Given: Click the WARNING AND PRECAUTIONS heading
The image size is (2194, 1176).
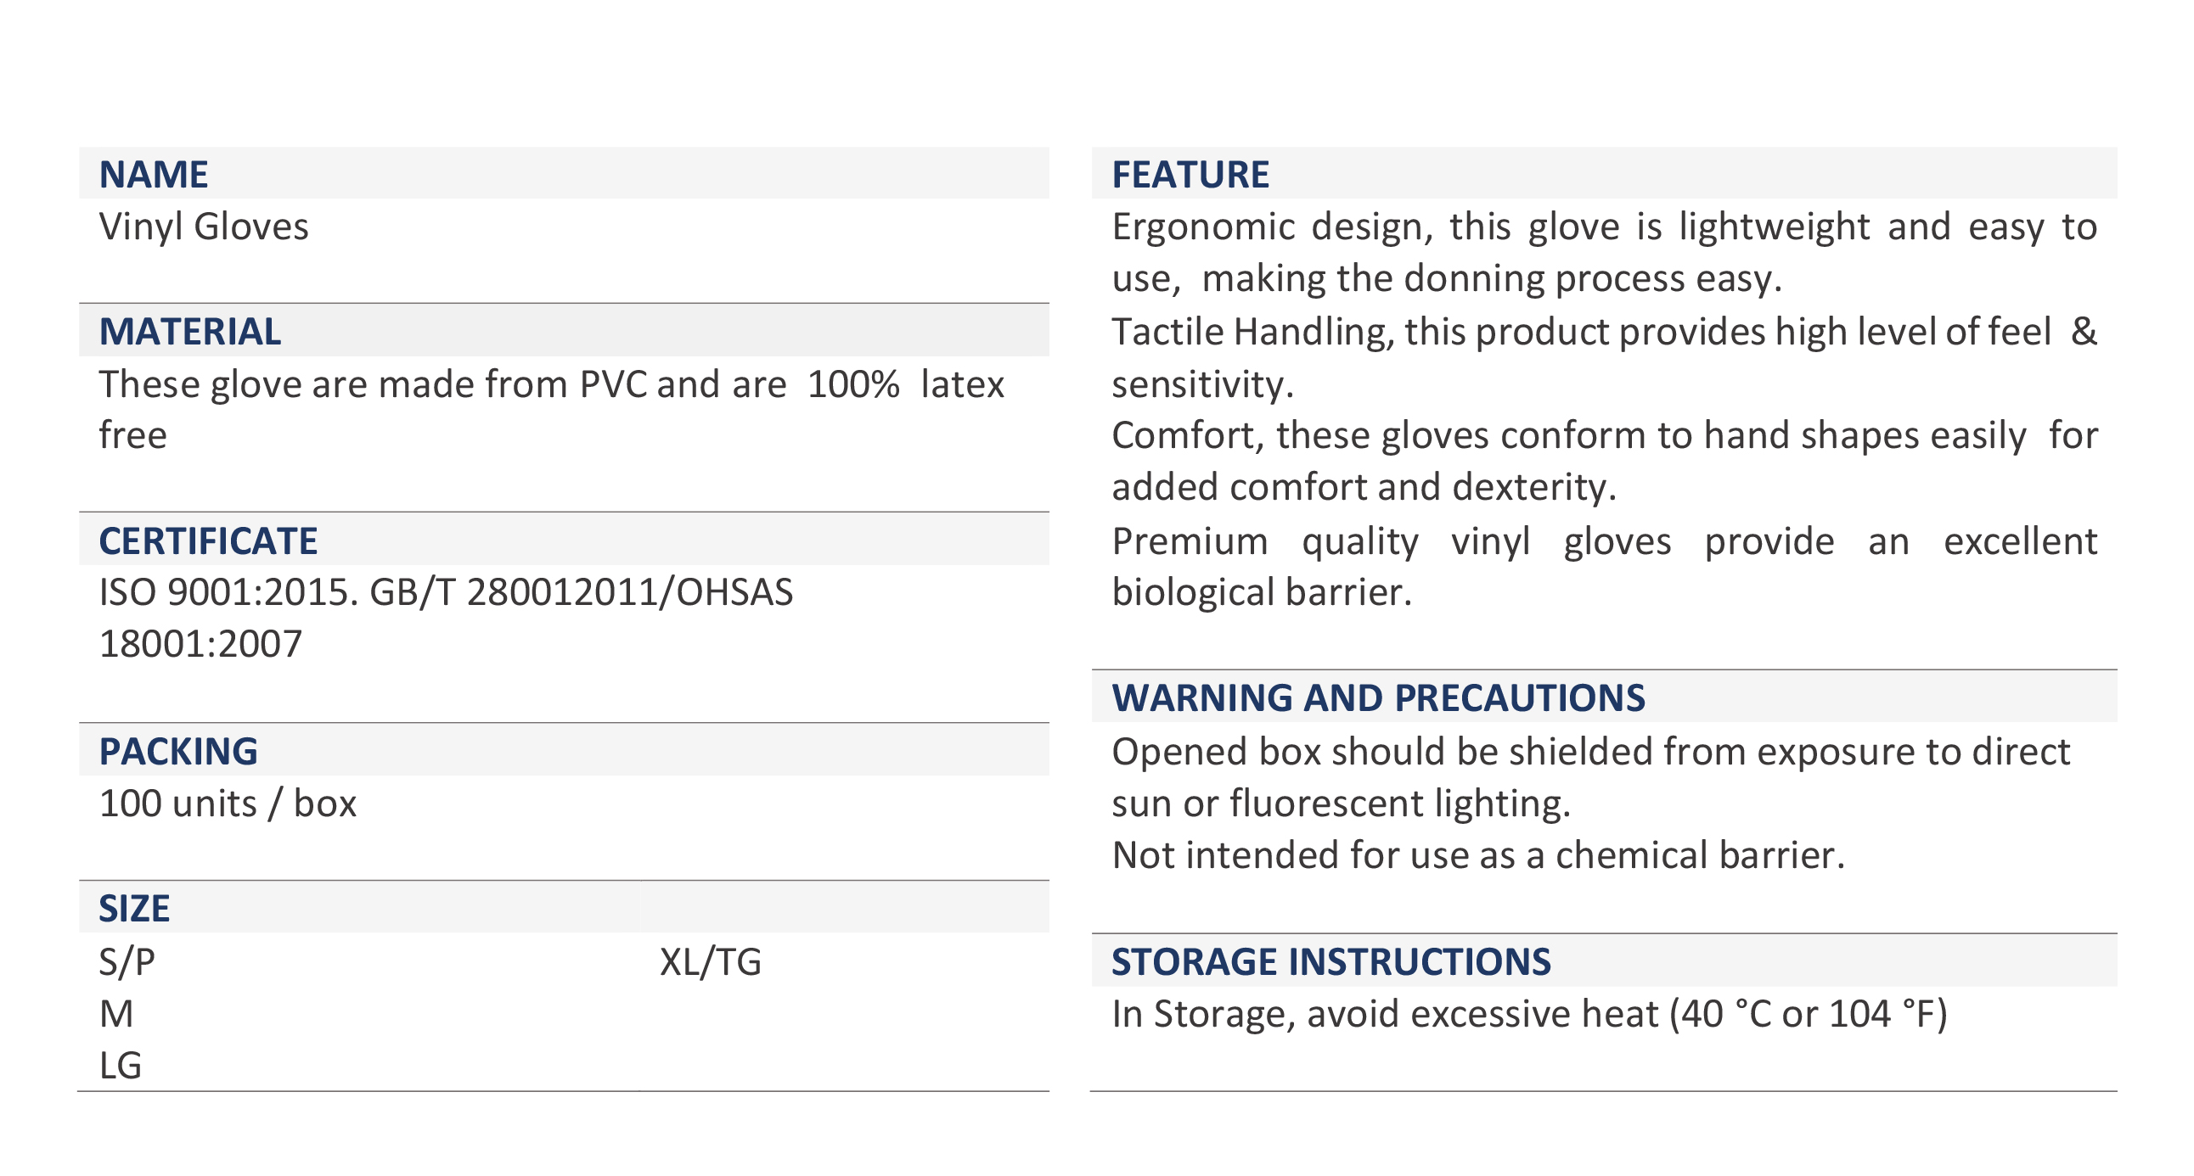Looking at the screenshot, I should (x=1378, y=697).
